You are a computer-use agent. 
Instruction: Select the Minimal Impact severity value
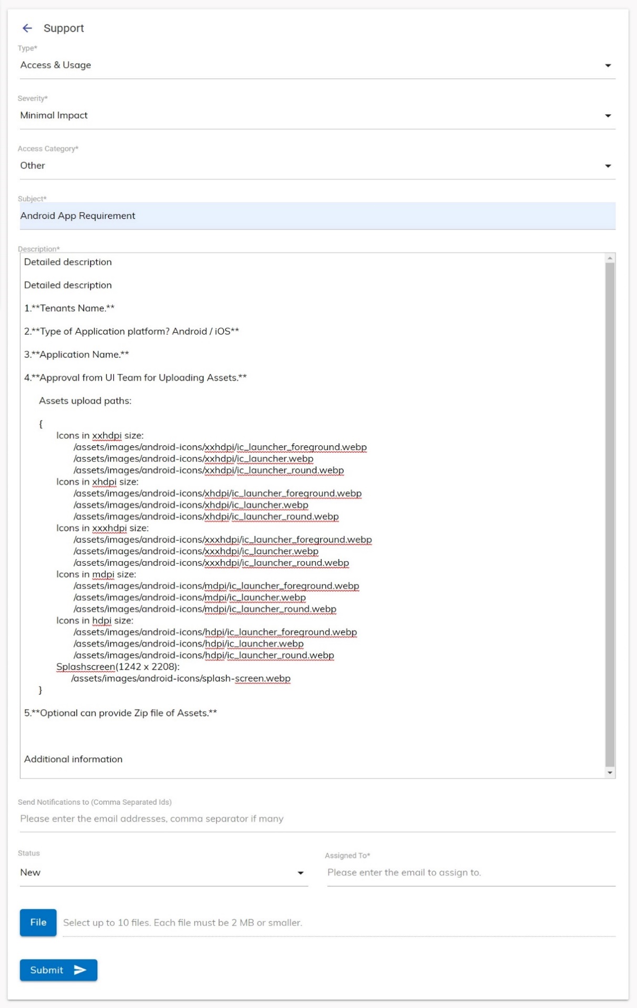click(x=54, y=115)
